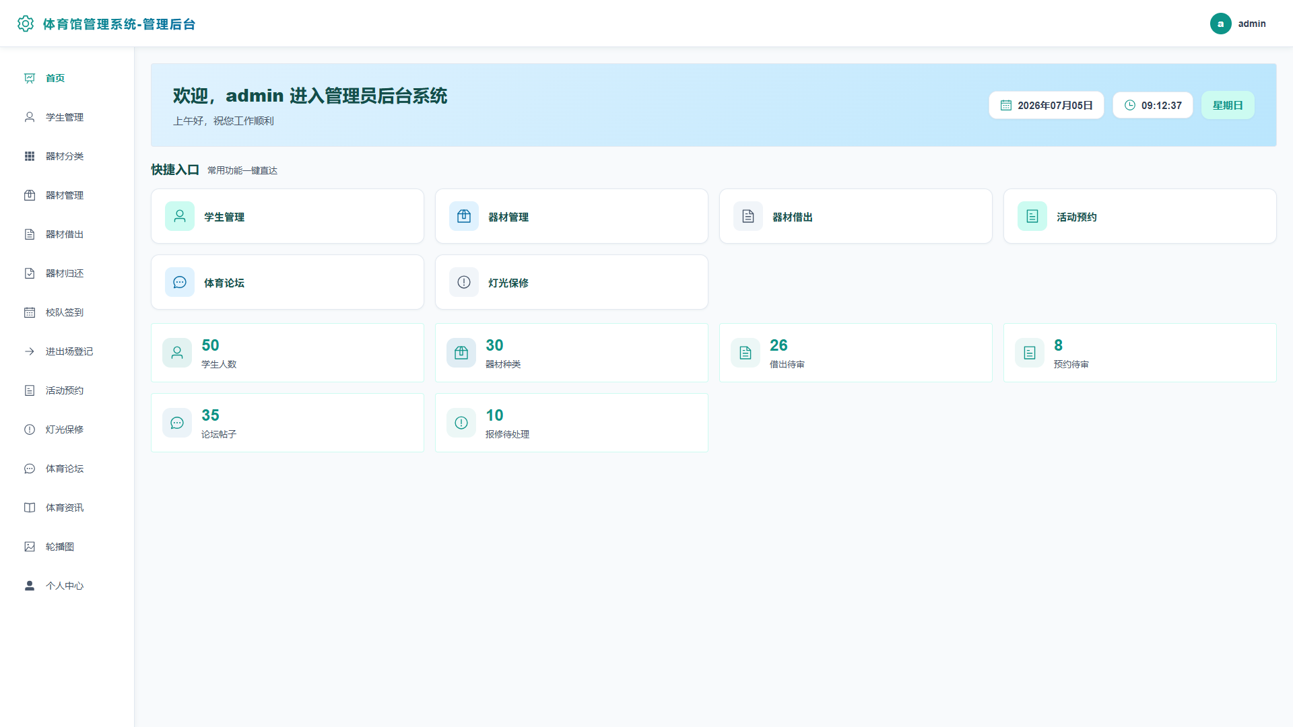
Task: Click the gear logo icon in header
Action: (x=26, y=24)
